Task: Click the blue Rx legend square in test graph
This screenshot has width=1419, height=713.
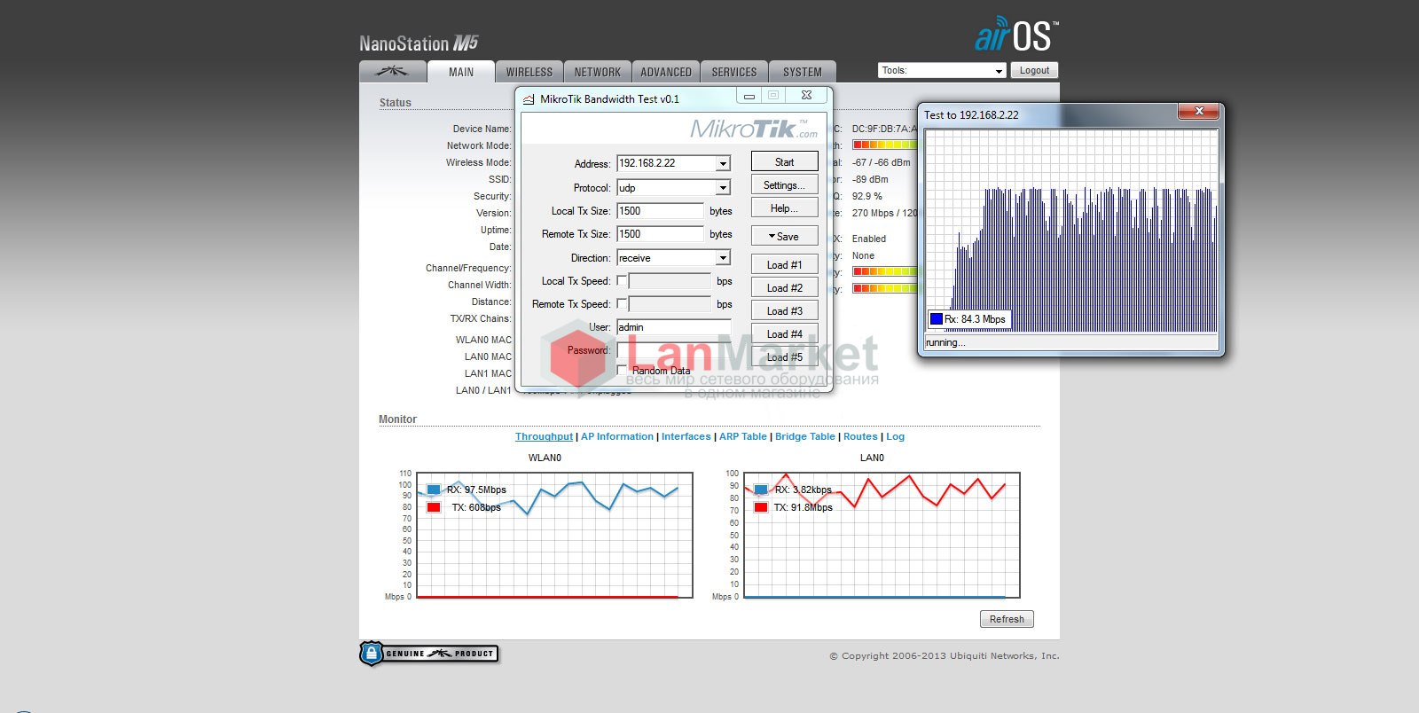Action: point(936,319)
